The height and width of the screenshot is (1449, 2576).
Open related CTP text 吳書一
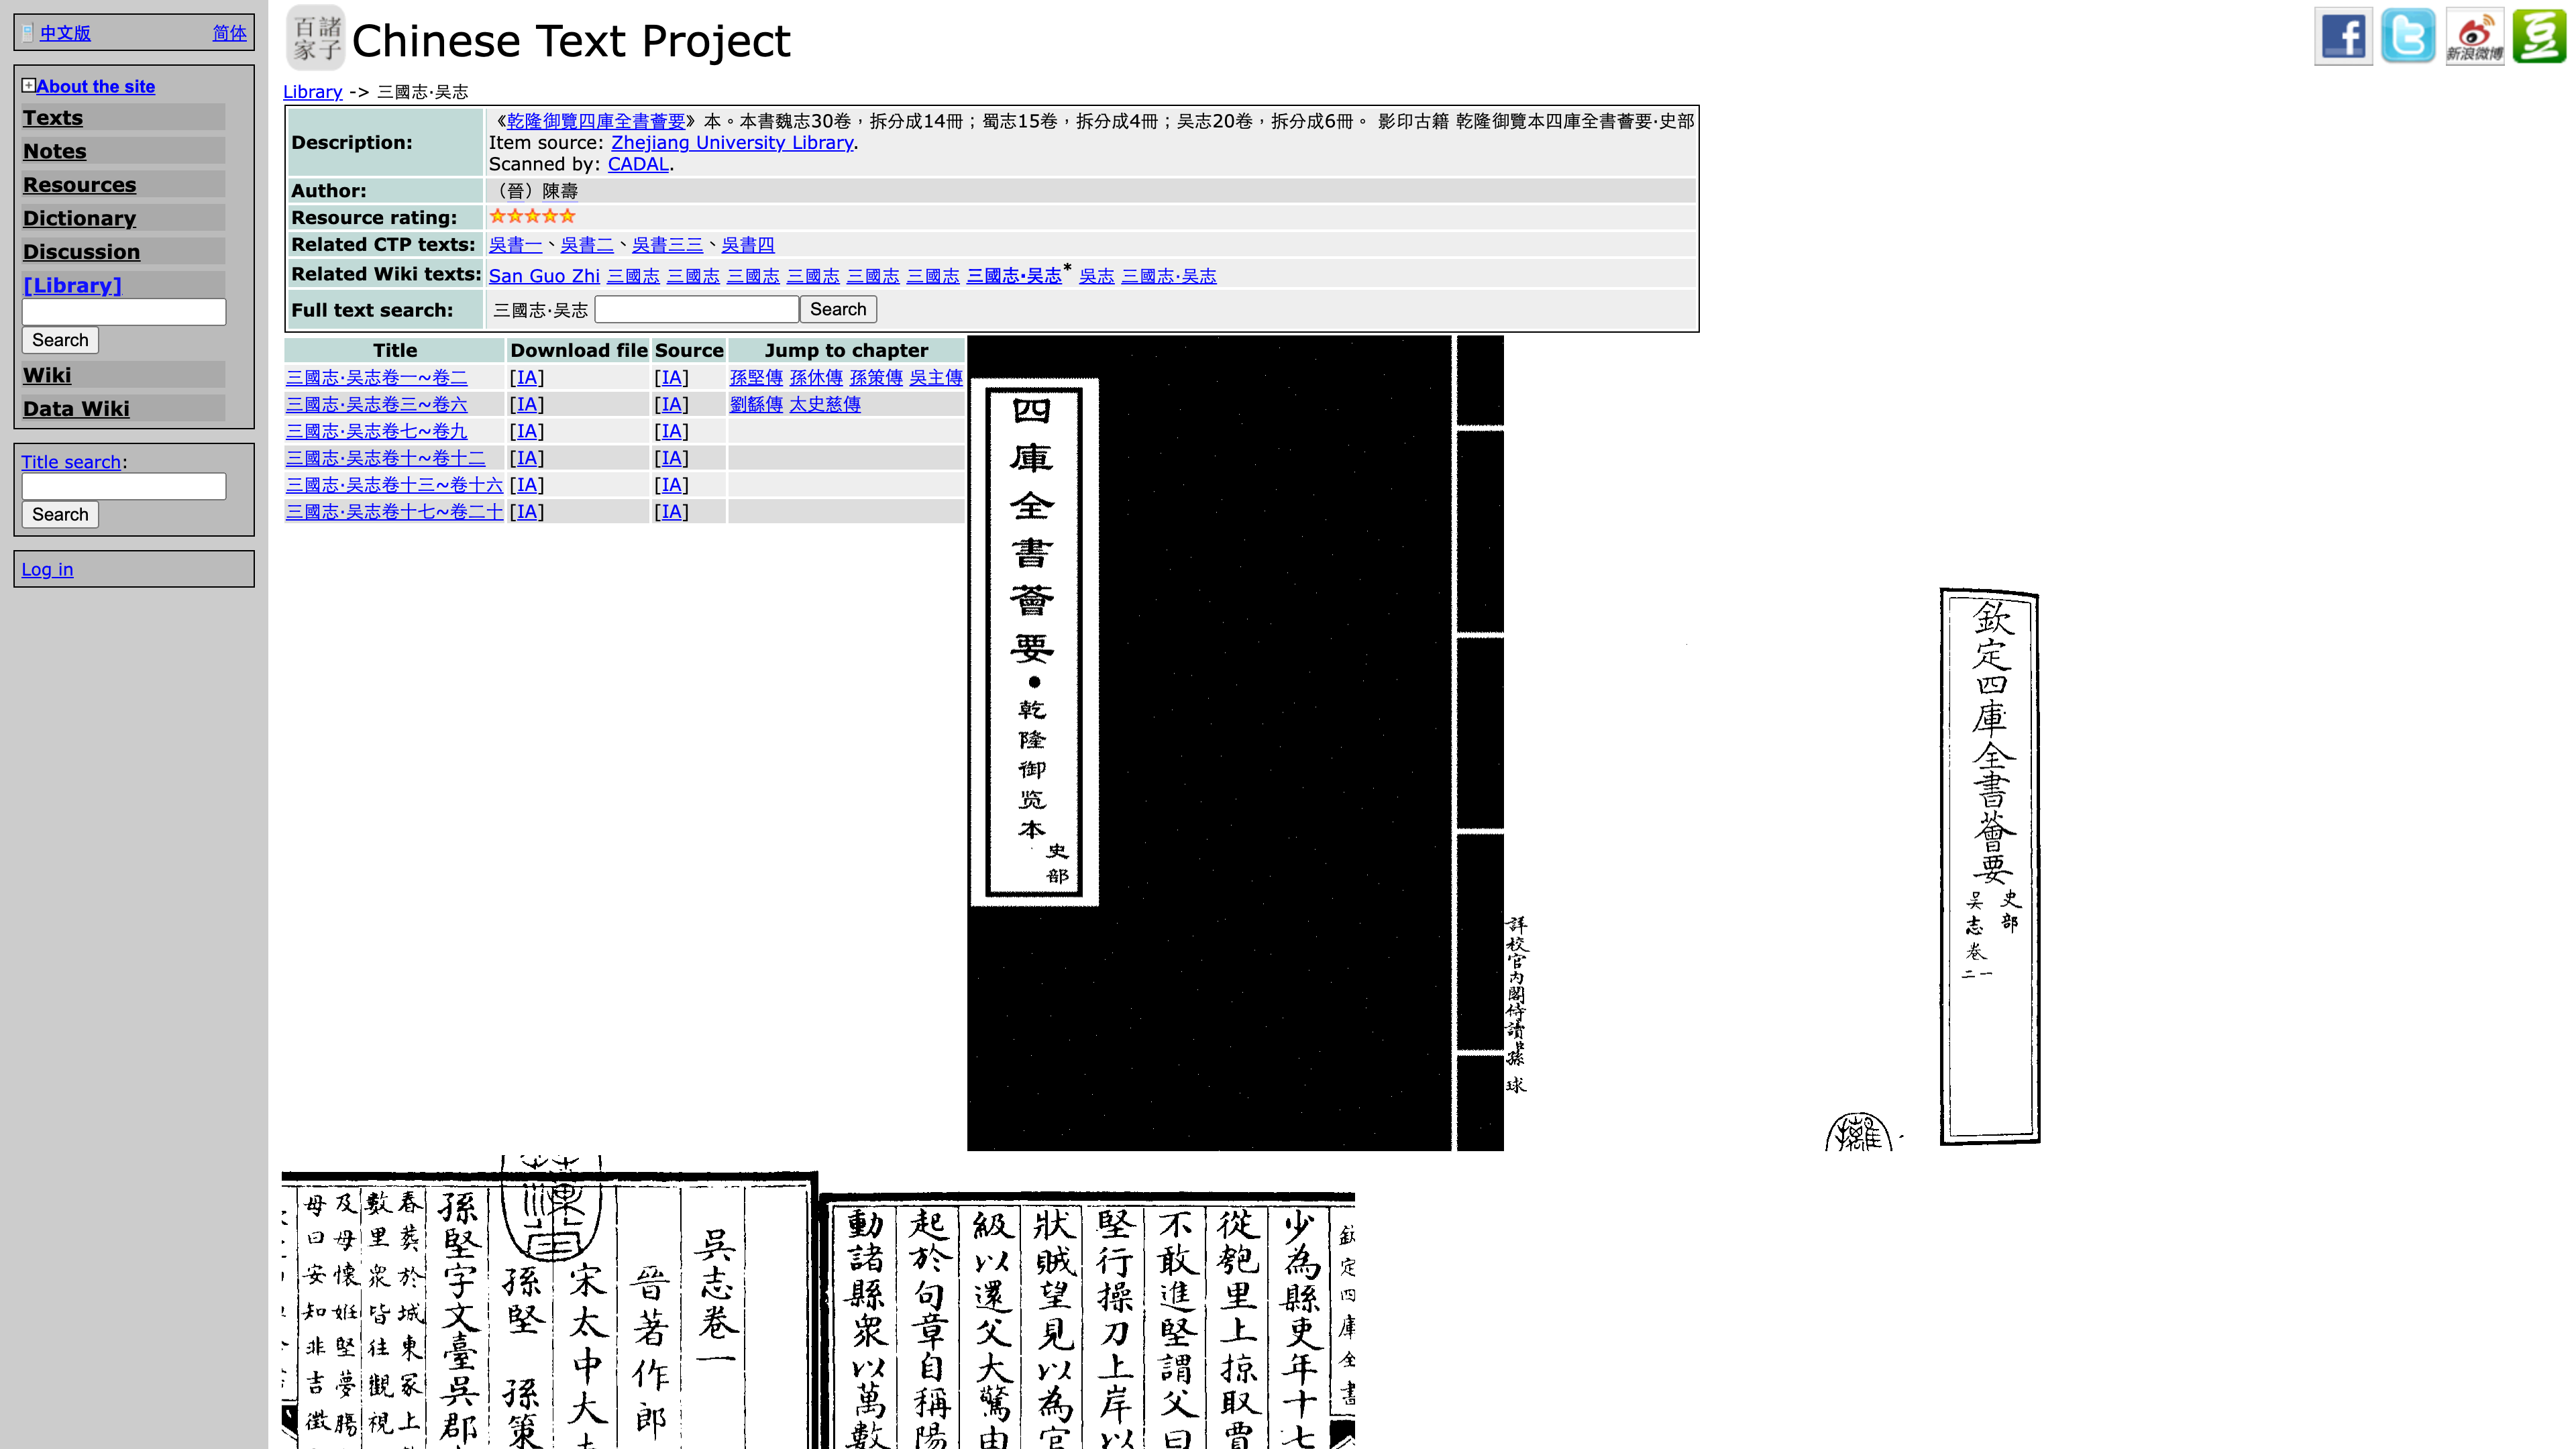click(x=515, y=244)
